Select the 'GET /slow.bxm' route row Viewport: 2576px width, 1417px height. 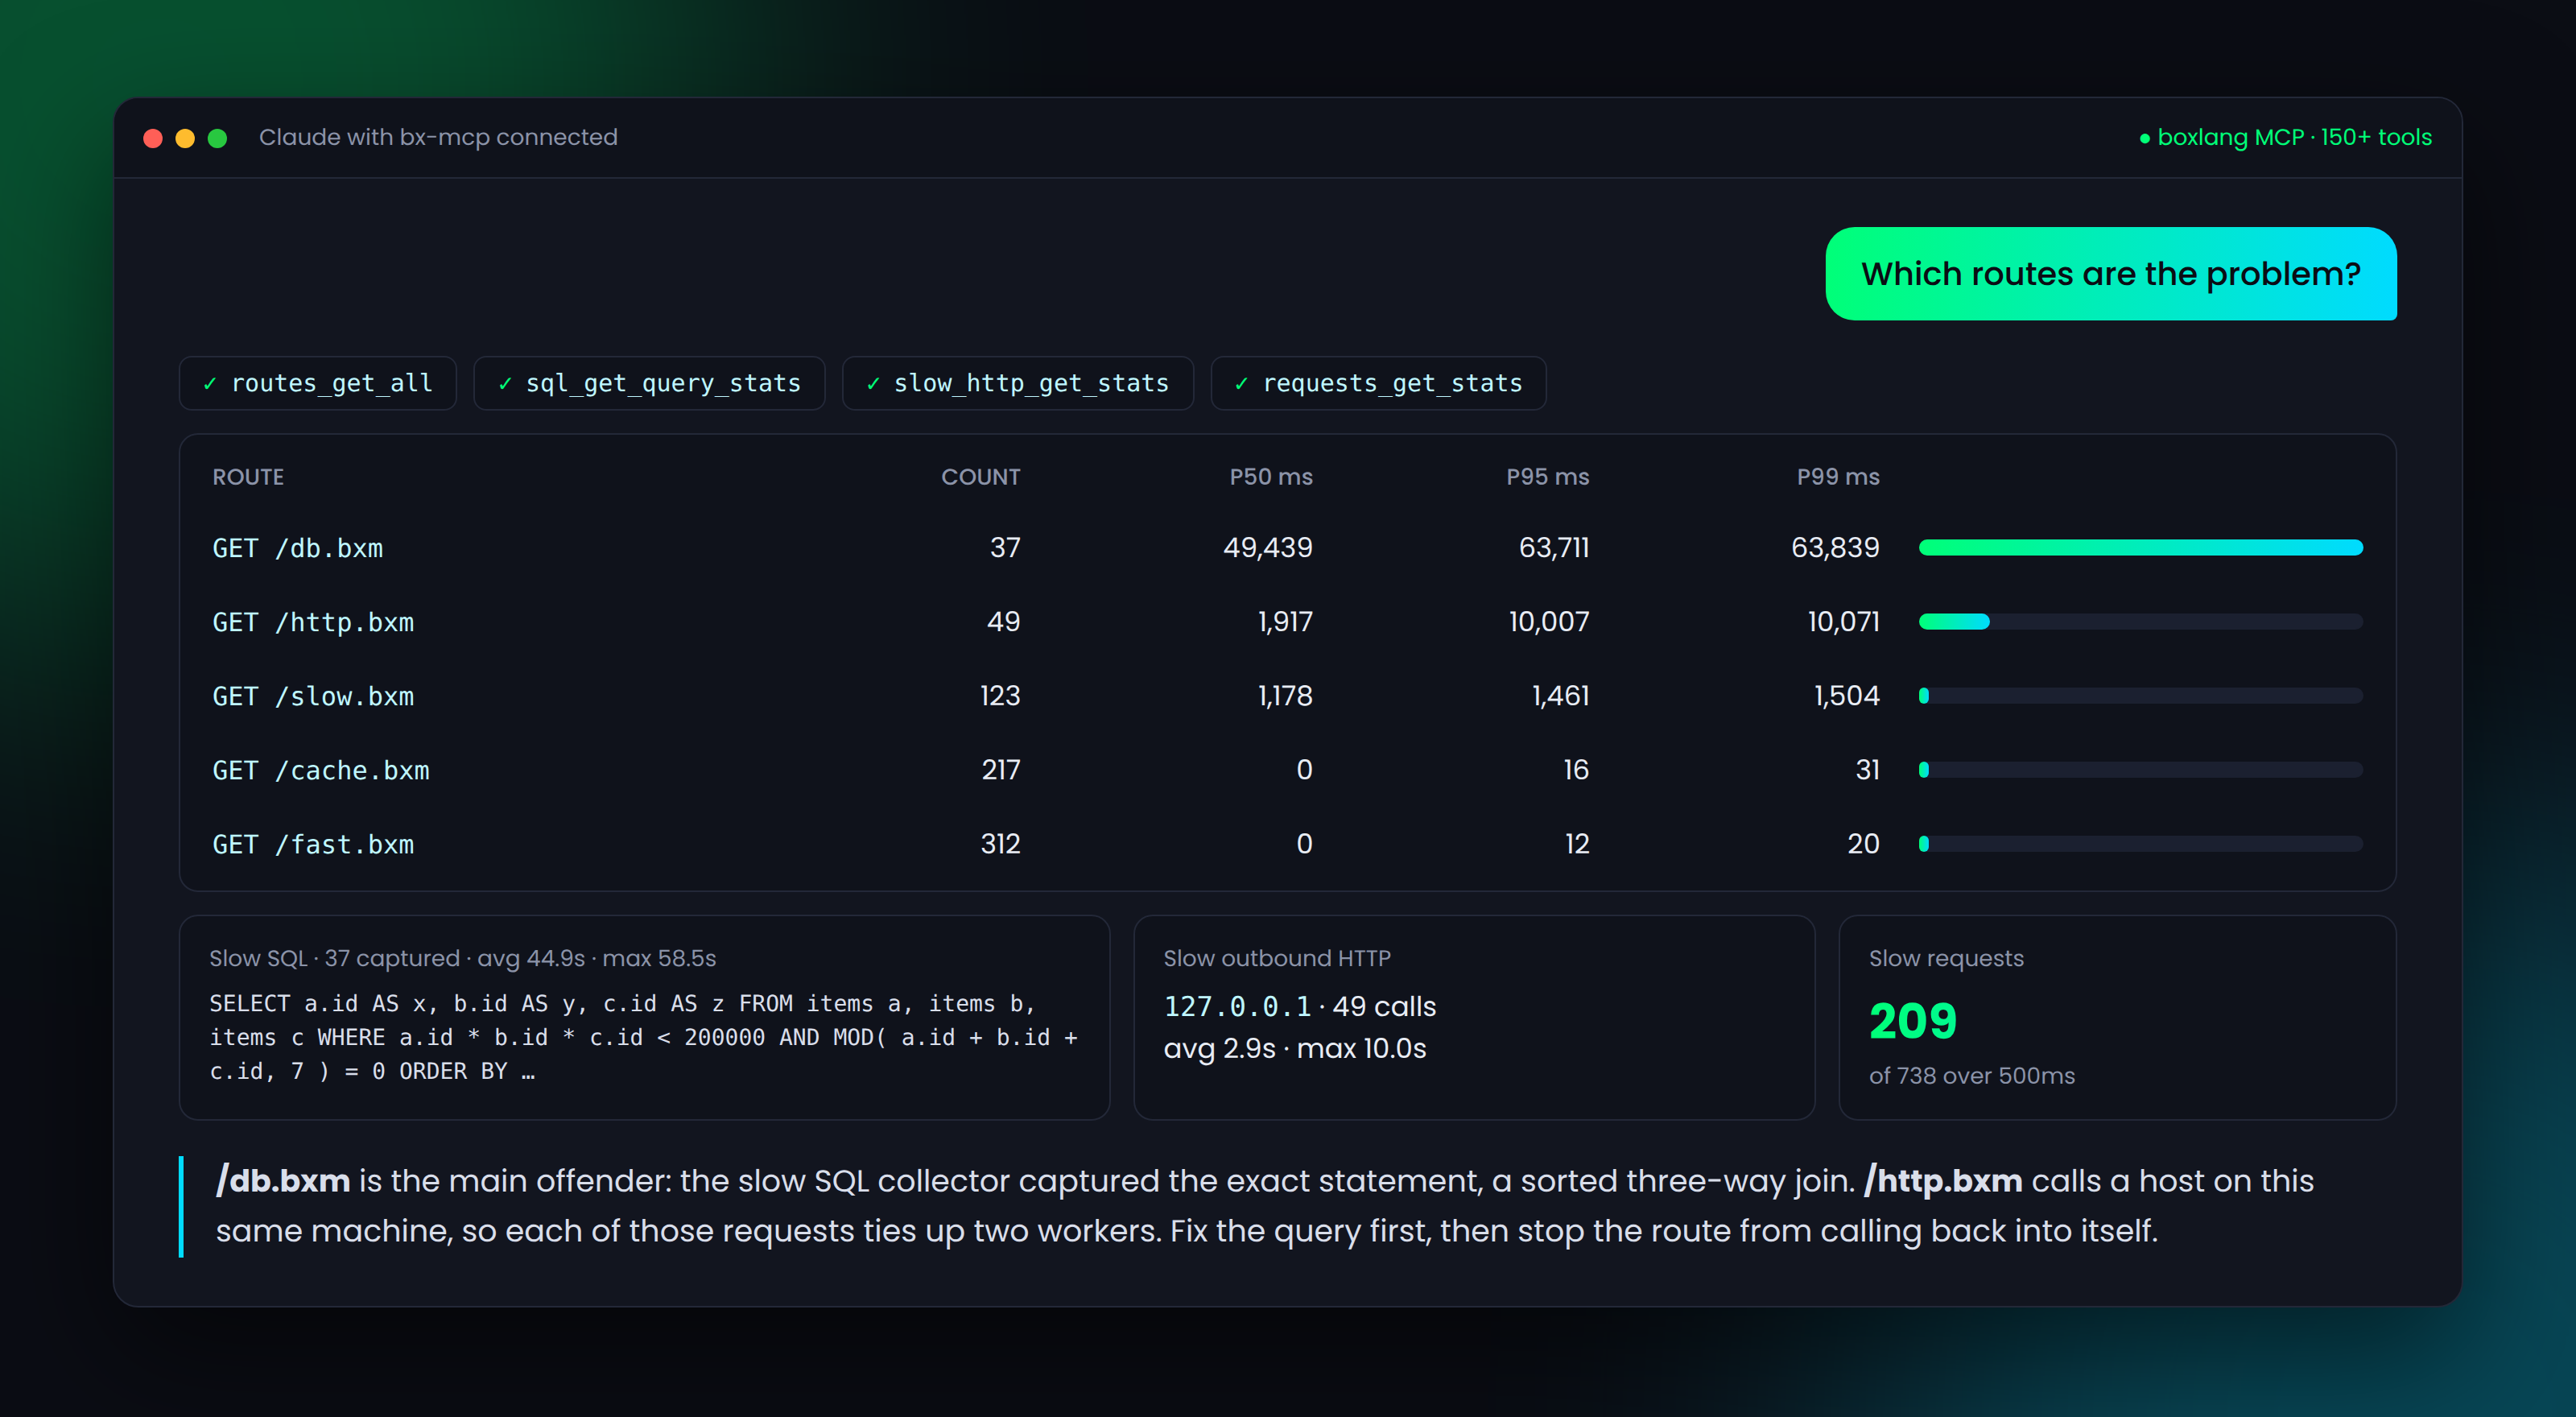[x=1287, y=696]
